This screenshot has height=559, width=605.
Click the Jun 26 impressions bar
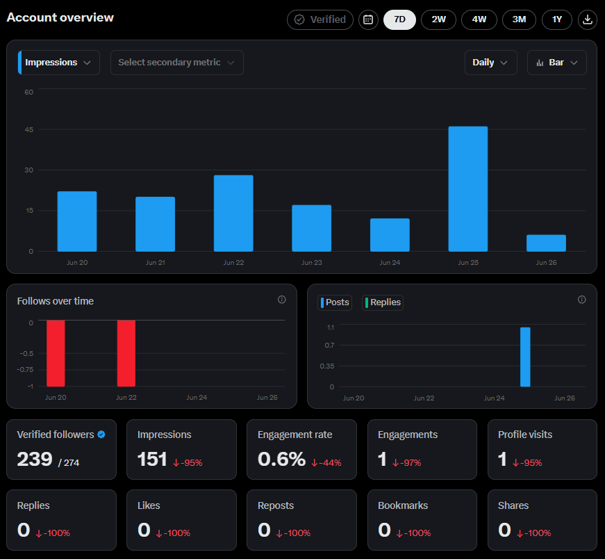(546, 243)
